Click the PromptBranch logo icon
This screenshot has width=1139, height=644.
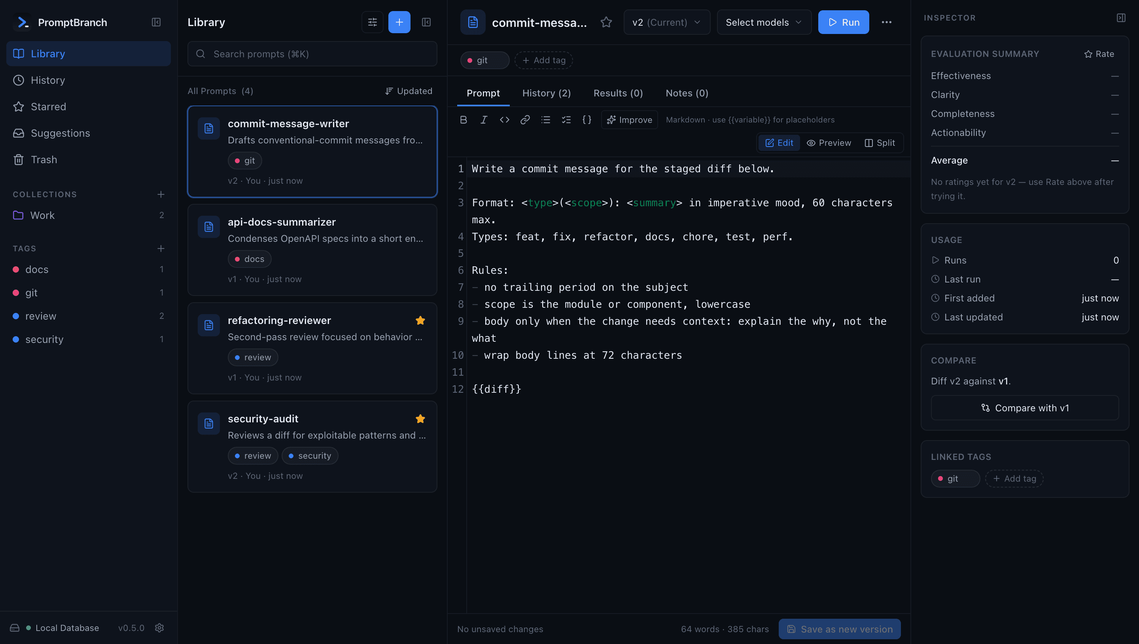pos(22,22)
